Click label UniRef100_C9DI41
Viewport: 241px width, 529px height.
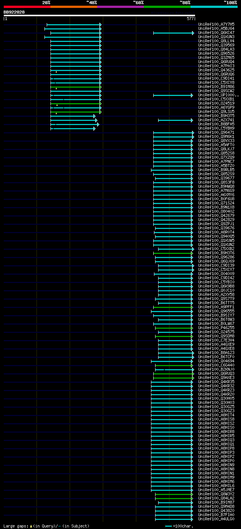pos(216,79)
